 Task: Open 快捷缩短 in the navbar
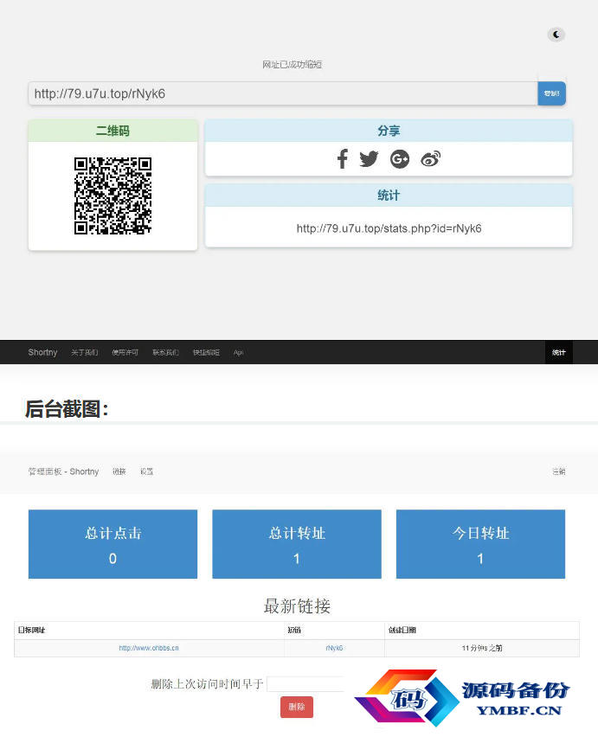[x=206, y=353]
